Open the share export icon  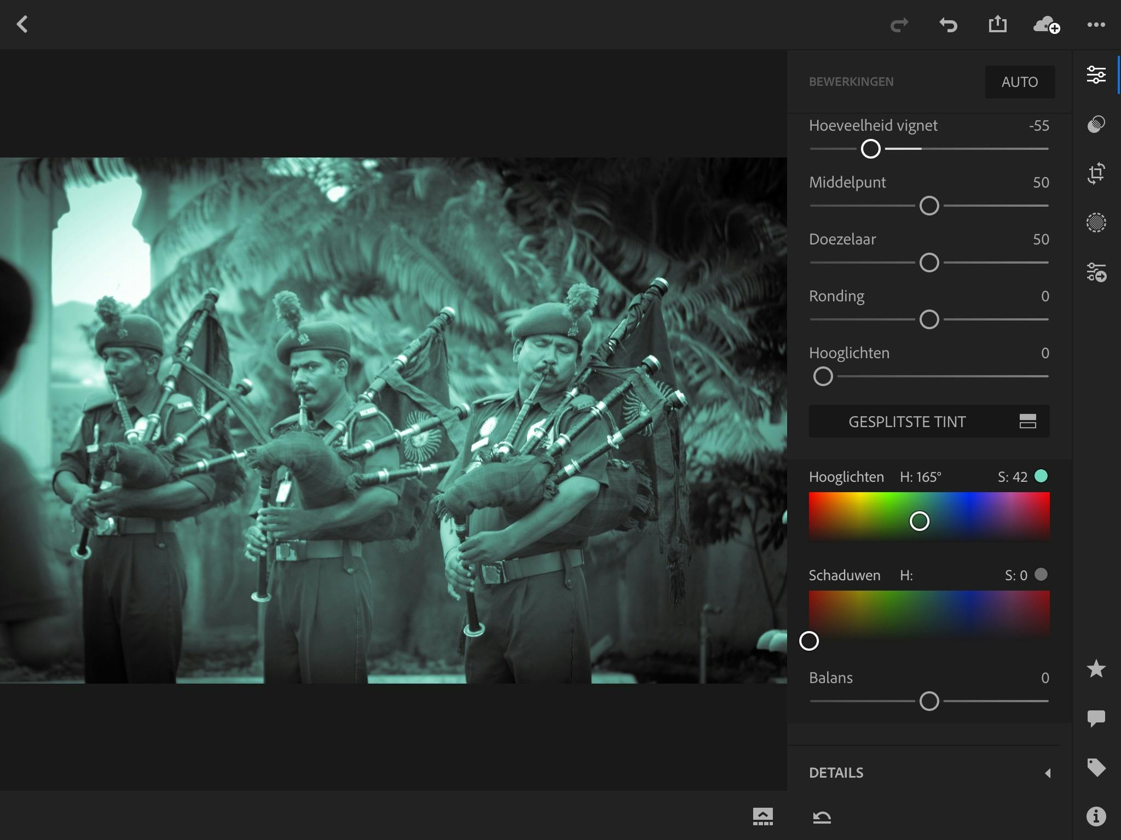point(997,25)
